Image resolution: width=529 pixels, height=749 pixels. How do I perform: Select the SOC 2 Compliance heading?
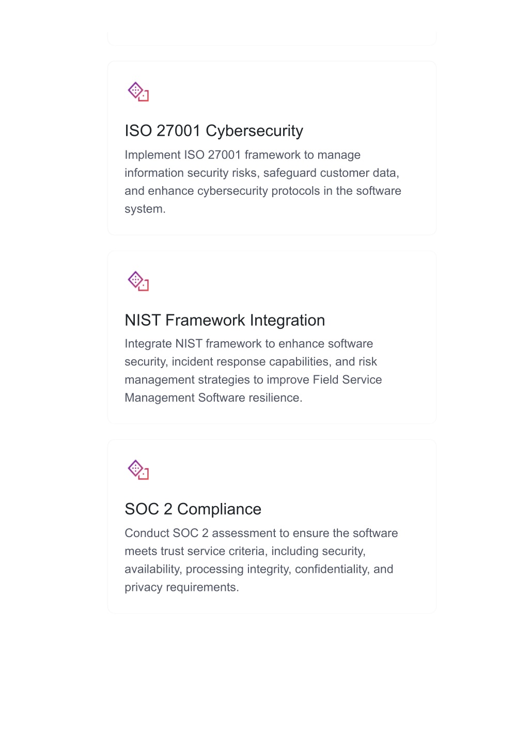point(193,509)
